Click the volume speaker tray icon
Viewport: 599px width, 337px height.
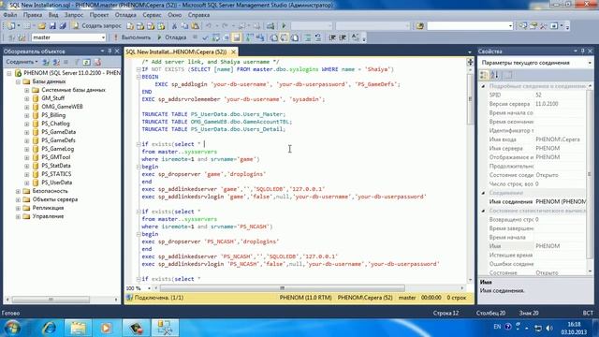point(549,328)
